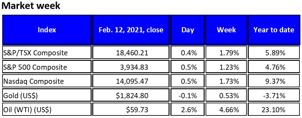Click the -0.1% day change cell
The width and height of the screenshot is (302, 118).
[188, 95]
